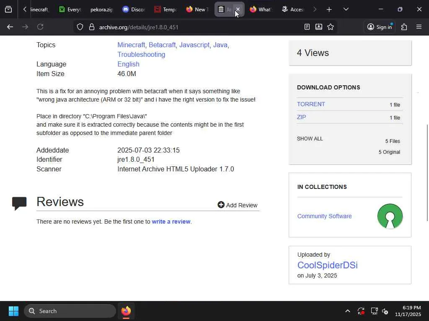Image resolution: width=429 pixels, height=321 pixels.
Task: Click the forward navigation arrow
Action: point(25,27)
